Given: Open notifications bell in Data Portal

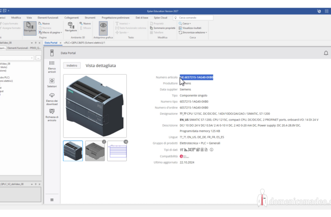Looking at the screenshot, I should (326, 53).
